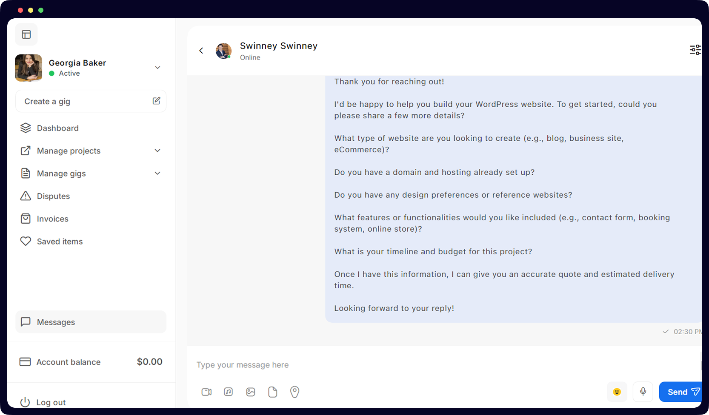Image resolution: width=709 pixels, height=415 pixels.
Task: Attach a video with the camera icon
Action: click(x=206, y=392)
